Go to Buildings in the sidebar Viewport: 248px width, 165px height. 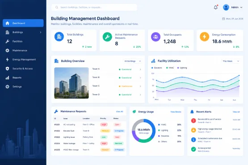23,32
